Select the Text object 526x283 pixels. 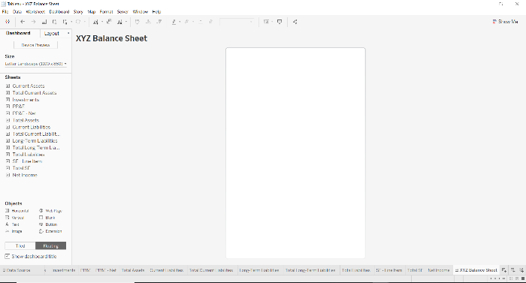(12, 224)
